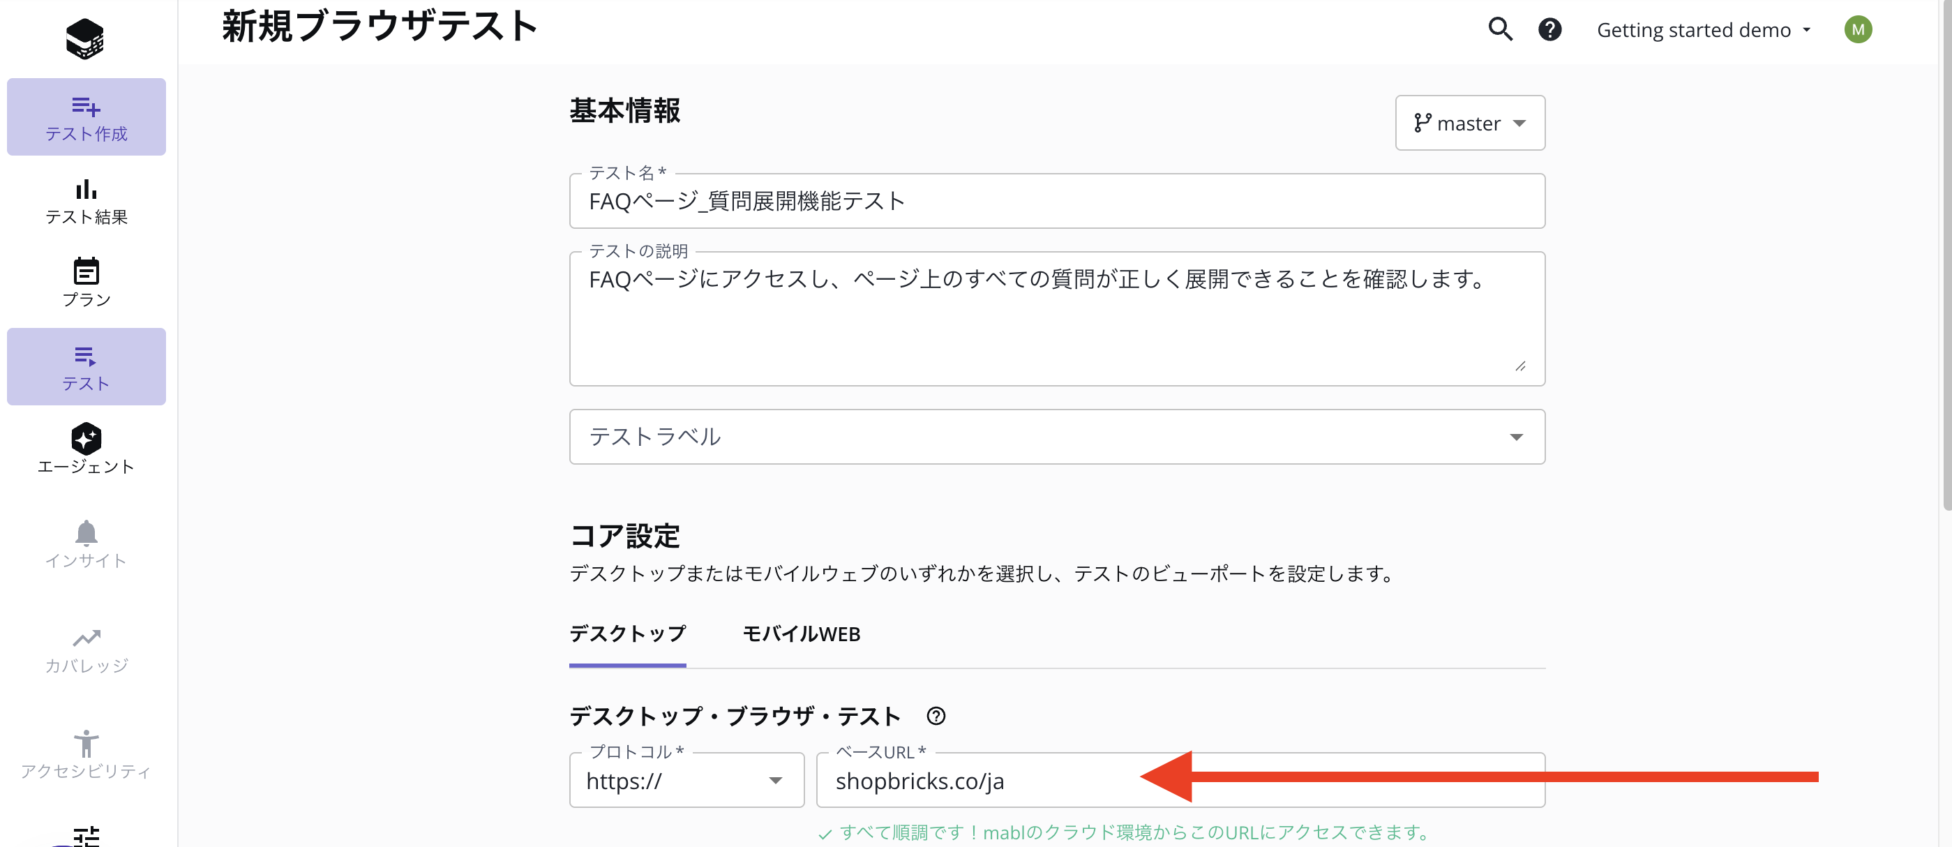The width and height of the screenshot is (1952, 847).
Task: Switch to the モバイルWEB tab
Action: (x=801, y=634)
